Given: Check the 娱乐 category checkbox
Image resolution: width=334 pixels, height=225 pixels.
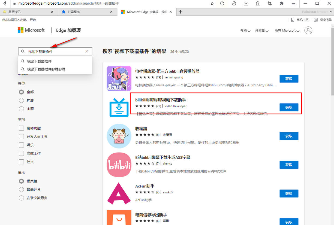Looking at the screenshot, I should click(x=22, y=145).
